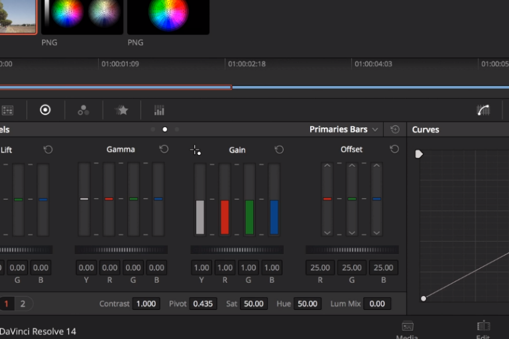Select the first page dot
This screenshot has height=339, width=509.
pyautogui.click(x=153, y=129)
